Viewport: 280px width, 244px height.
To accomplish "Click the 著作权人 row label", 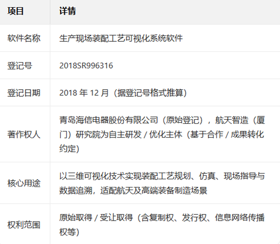I will tap(24, 134).
